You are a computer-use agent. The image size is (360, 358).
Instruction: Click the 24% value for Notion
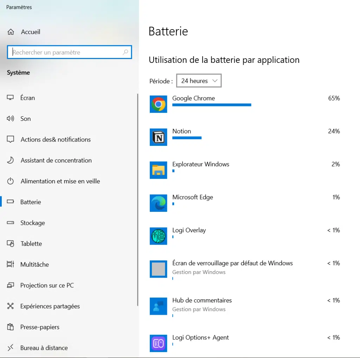click(x=334, y=131)
